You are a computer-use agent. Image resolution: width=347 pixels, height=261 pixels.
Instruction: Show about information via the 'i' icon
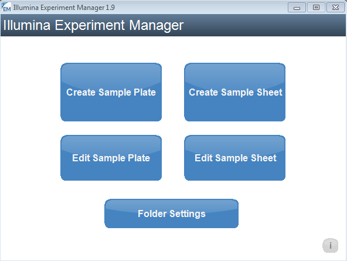coord(330,246)
